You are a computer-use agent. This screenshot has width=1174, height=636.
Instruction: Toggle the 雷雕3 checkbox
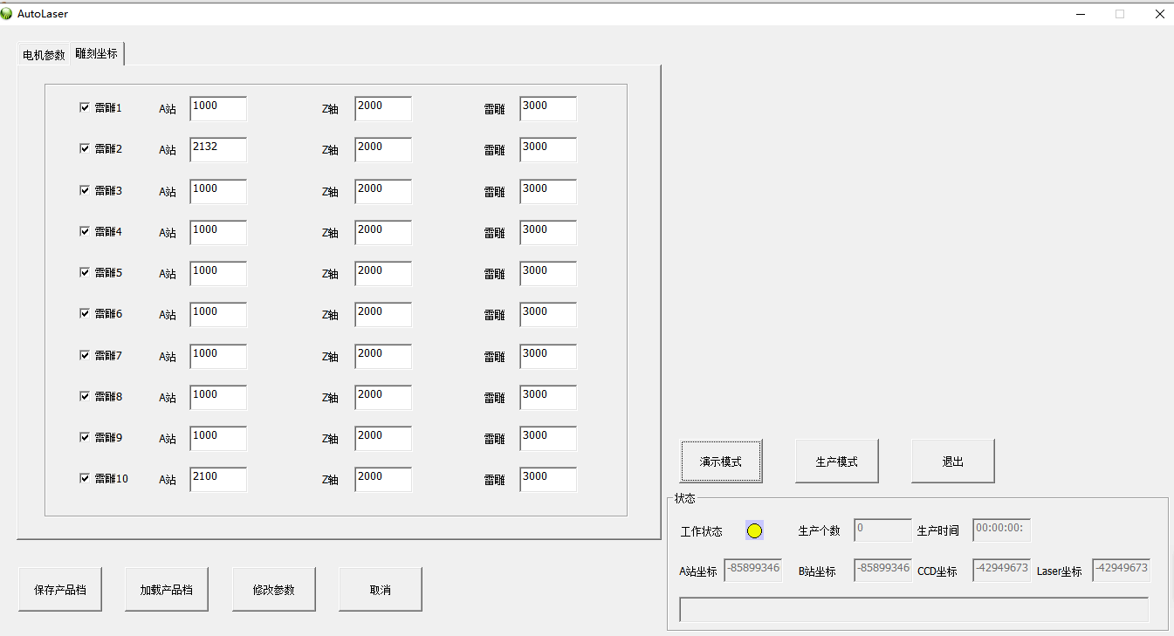point(85,190)
